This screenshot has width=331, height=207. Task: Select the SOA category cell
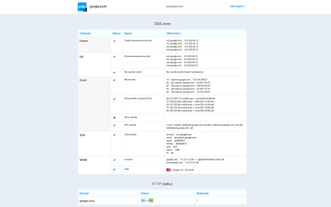(x=94, y=144)
